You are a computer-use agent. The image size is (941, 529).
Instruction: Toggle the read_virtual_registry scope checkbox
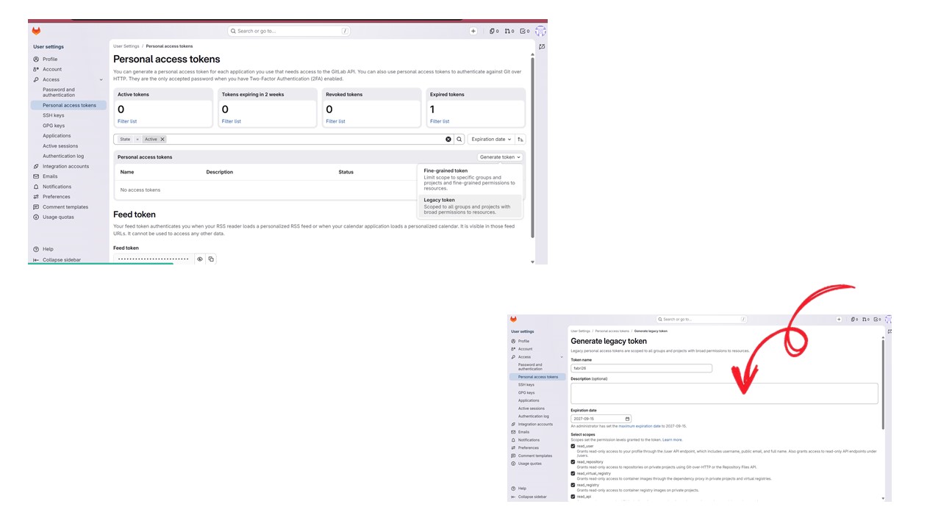(x=573, y=474)
